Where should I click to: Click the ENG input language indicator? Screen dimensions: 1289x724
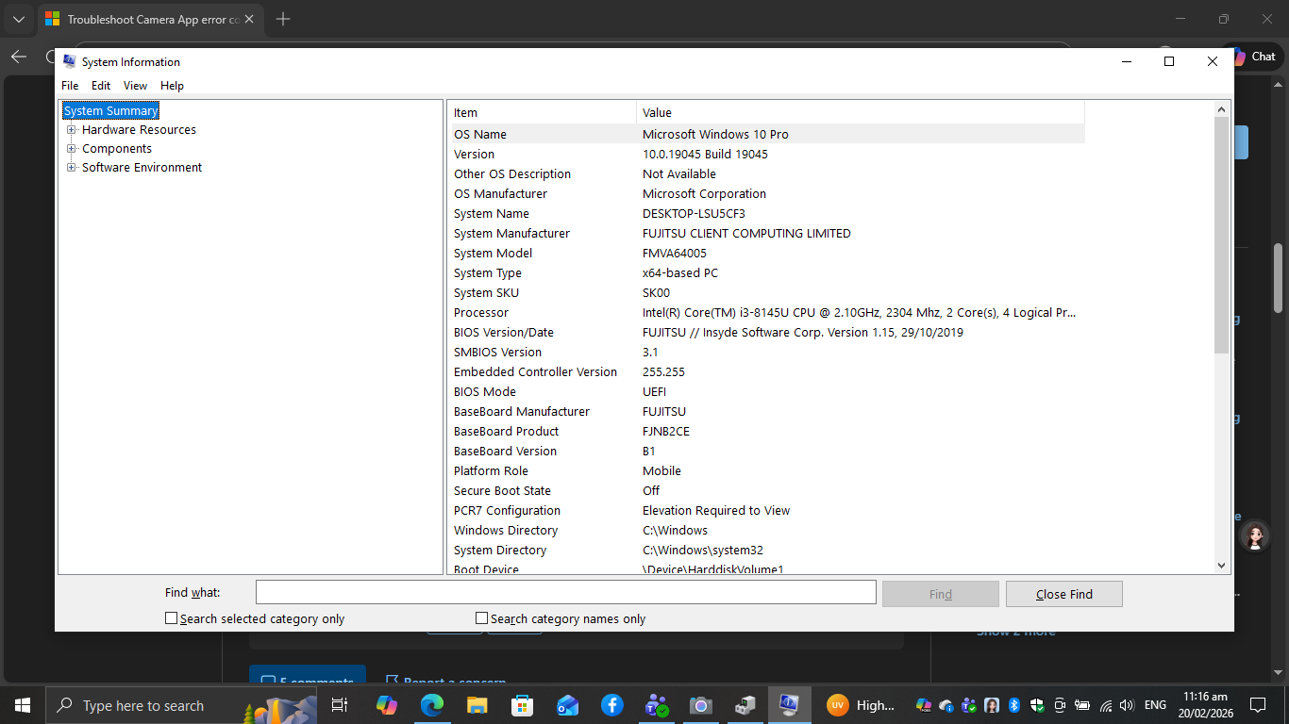(1155, 705)
